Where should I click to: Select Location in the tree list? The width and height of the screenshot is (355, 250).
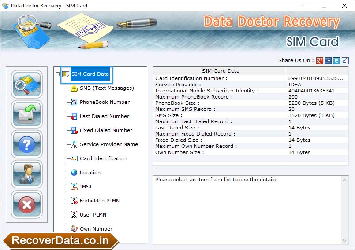click(x=90, y=173)
